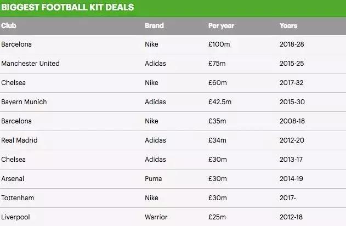
Task: Select the £75m per year value
Action: pos(218,64)
